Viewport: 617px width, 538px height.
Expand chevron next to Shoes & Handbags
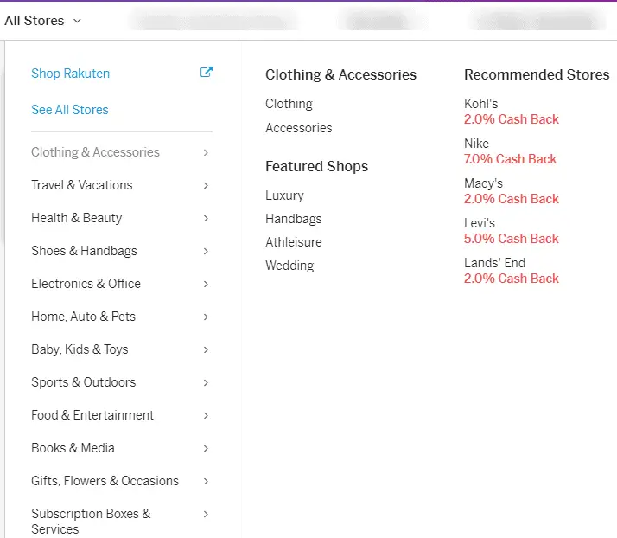(206, 252)
